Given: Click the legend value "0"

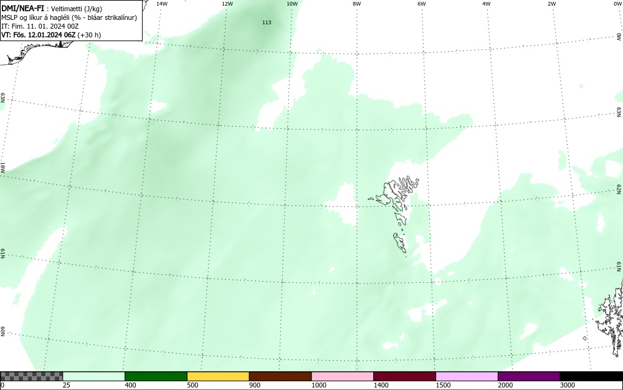Looking at the screenshot, I should pos(2,385).
